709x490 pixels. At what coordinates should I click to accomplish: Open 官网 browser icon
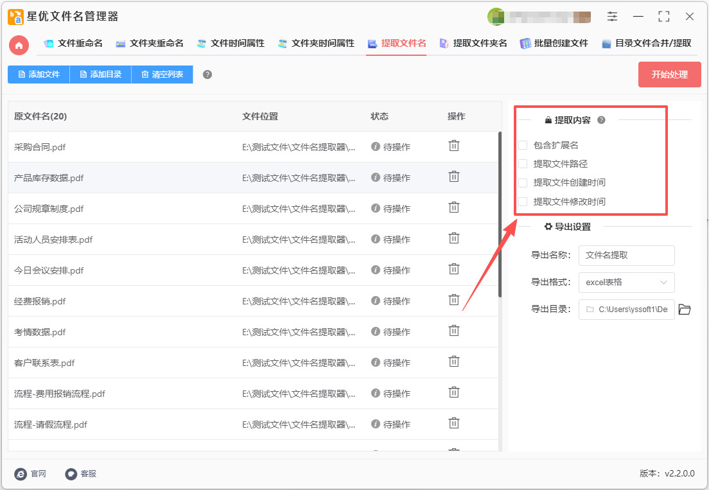(21, 474)
